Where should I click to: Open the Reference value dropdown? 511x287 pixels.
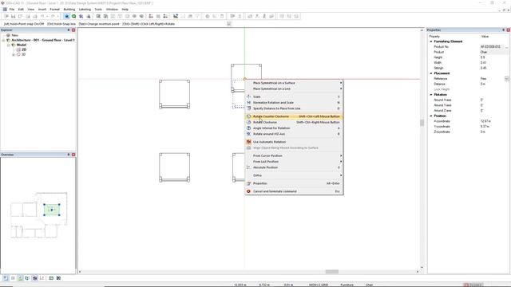click(x=506, y=79)
